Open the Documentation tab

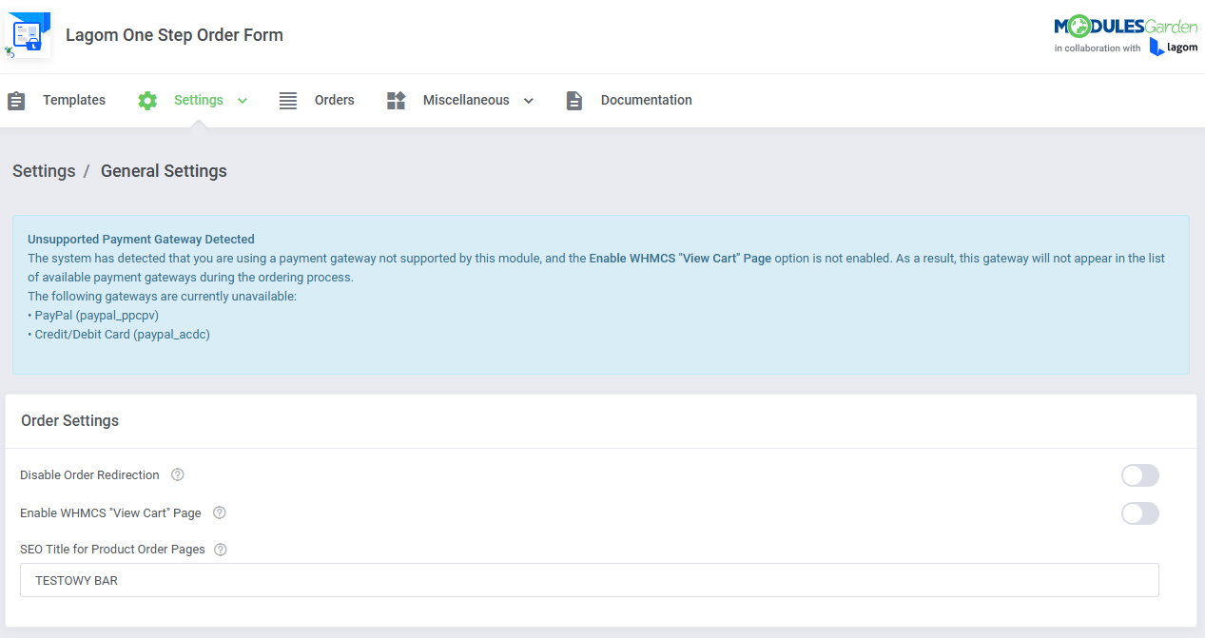(x=647, y=100)
